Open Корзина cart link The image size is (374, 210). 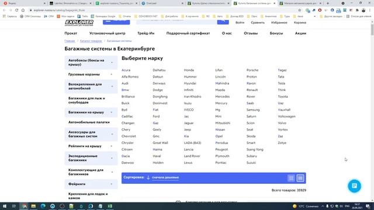[x=300, y=23]
